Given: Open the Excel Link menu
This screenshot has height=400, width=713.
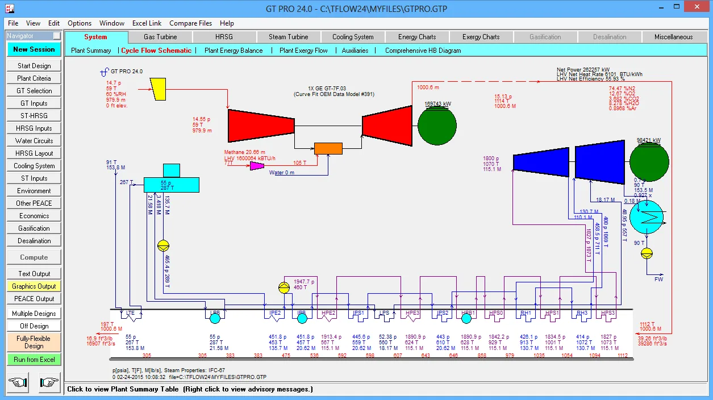Looking at the screenshot, I should pyautogui.click(x=147, y=23).
